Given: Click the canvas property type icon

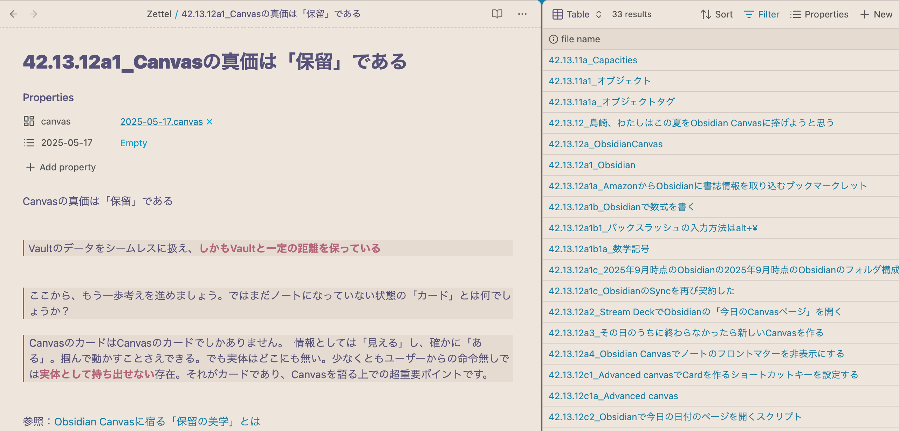Looking at the screenshot, I should (29, 121).
